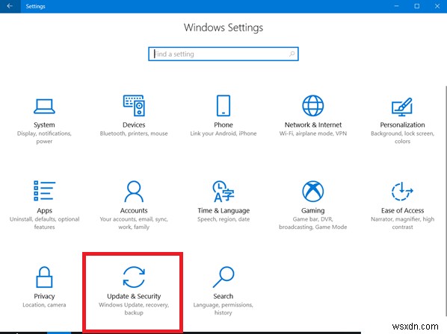447x334 pixels.
Task: Click 'Wi-Fi, airplane mode, VPN' description
Action: coord(312,133)
